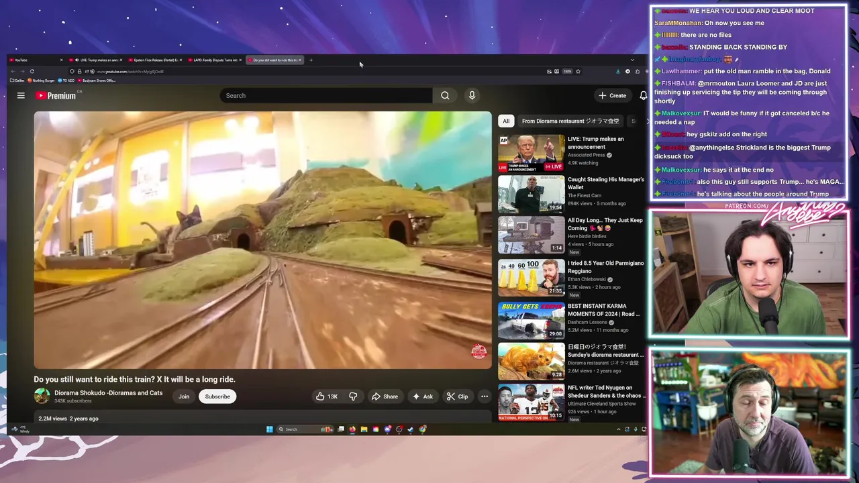Open Bodycam Shows Offic... bookmark
The height and width of the screenshot is (483, 859).
click(97, 80)
